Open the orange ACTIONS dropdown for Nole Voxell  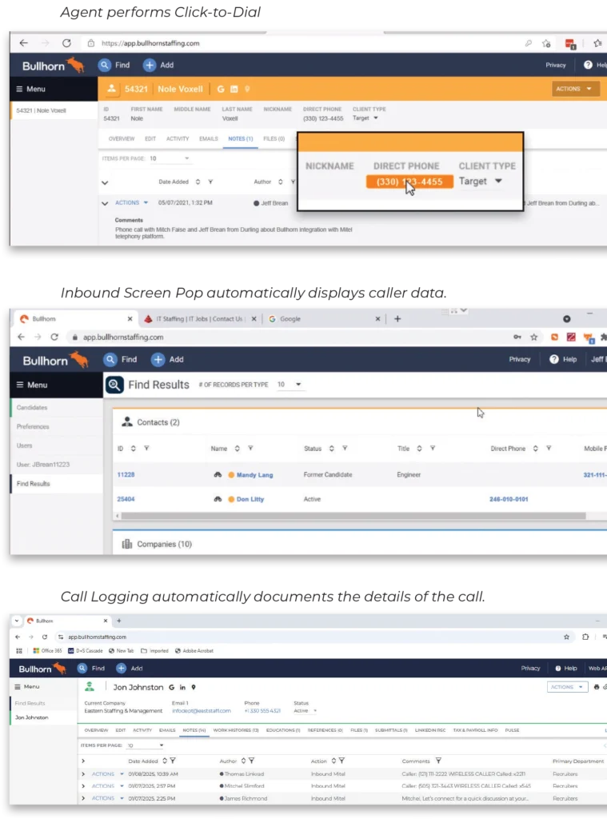pos(574,89)
